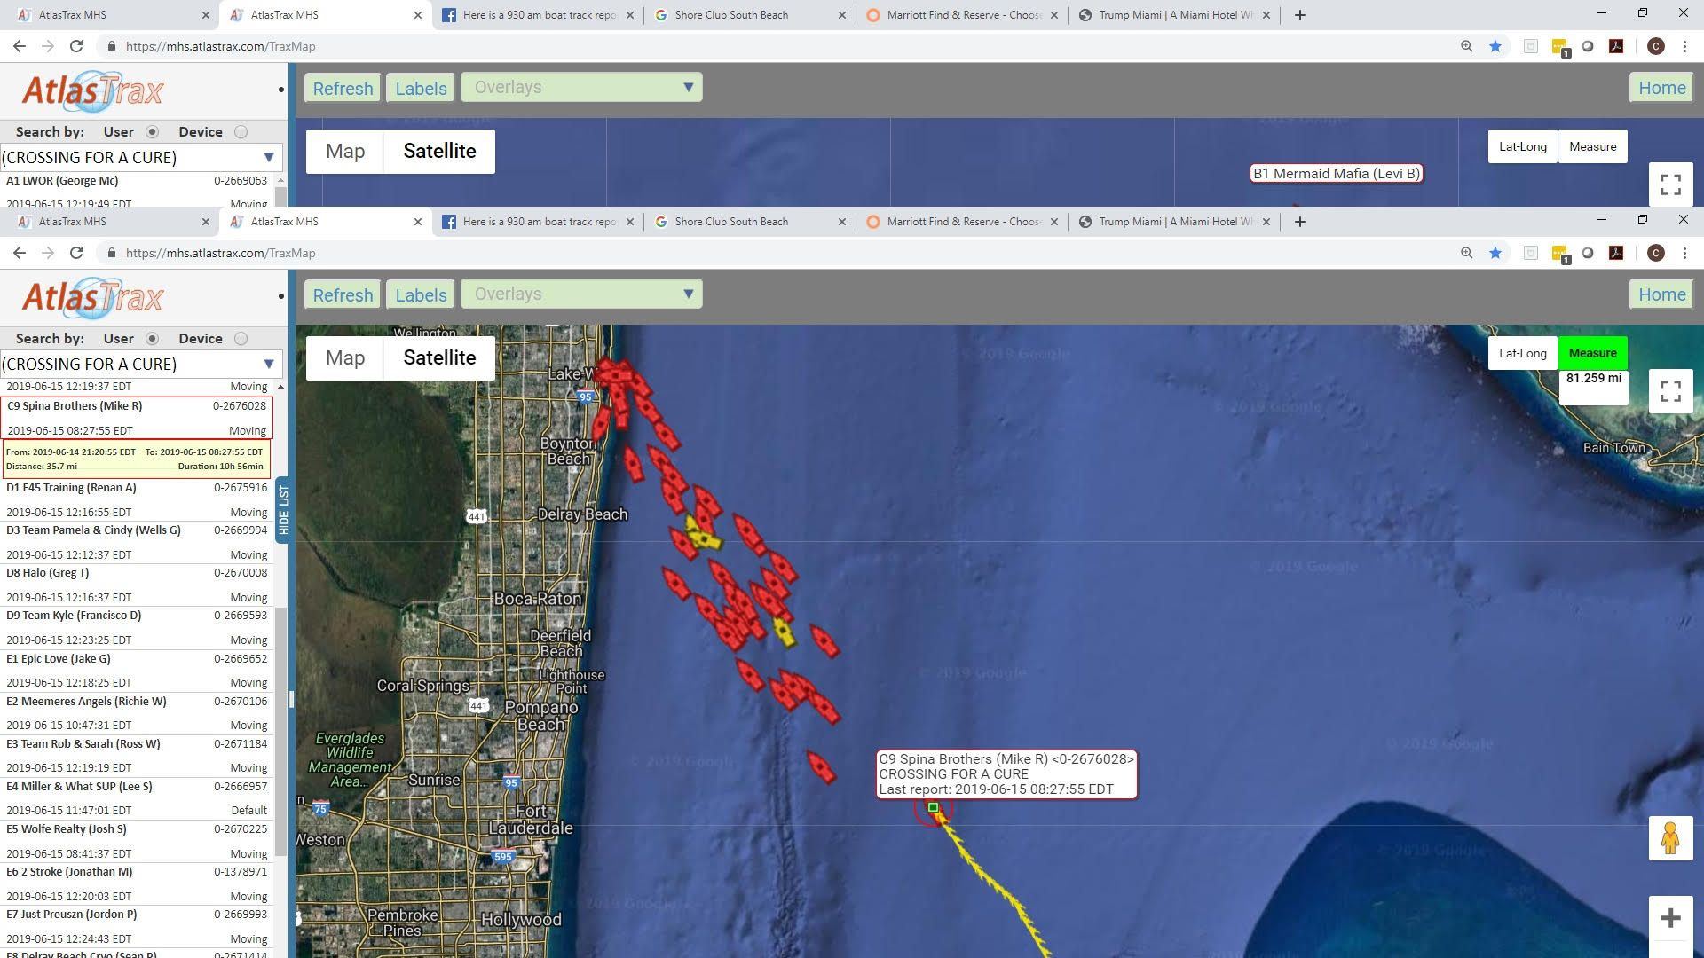Click the AtlasTrax logo in lower window

point(92,298)
